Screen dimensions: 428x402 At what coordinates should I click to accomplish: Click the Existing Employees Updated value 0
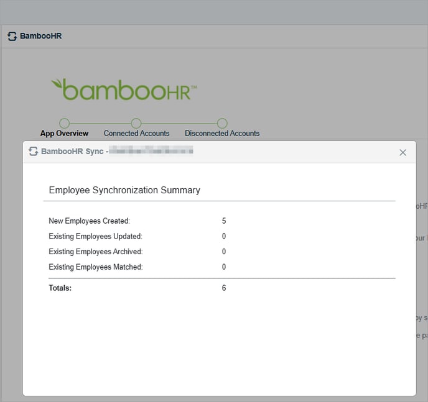pyautogui.click(x=224, y=236)
